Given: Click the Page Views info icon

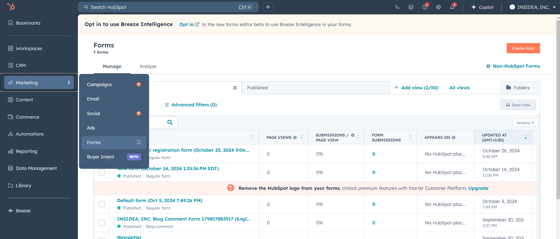Looking at the screenshot, I should point(295,137).
